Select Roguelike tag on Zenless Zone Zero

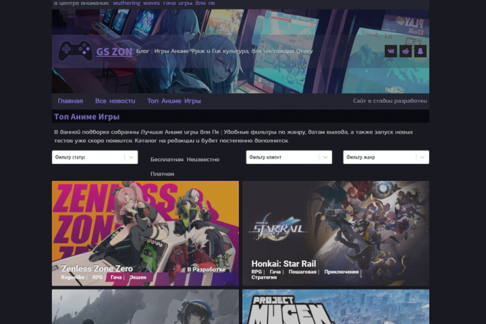click(72, 277)
